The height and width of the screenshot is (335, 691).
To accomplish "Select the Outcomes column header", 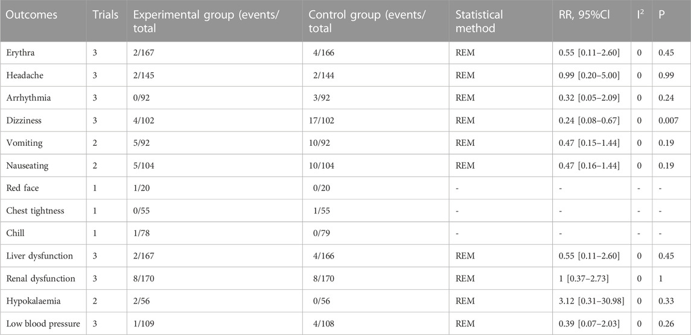I will point(32,14).
